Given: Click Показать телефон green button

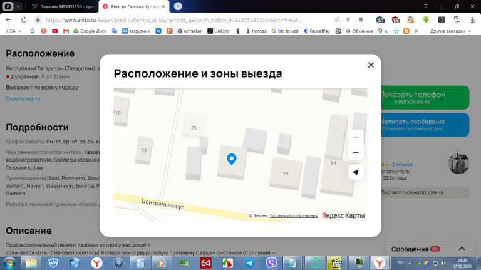Looking at the screenshot, I should click(x=425, y=97).
